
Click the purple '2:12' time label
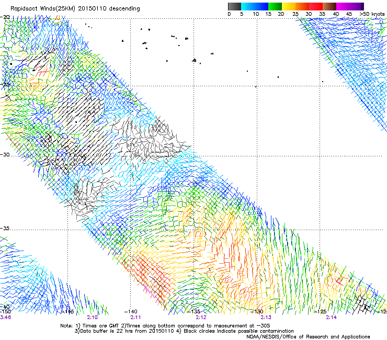(201, 318)
